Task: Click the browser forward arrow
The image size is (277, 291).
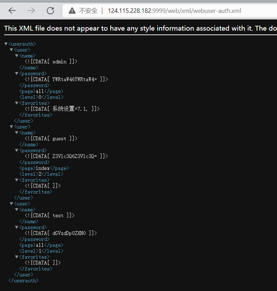Action: 31,11
